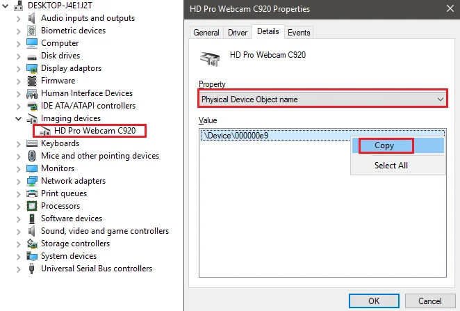This screenshot has height=311, width=460.
Task: Open the Property dropdown list
Action: pyautogui.click(x=441, y=99)
